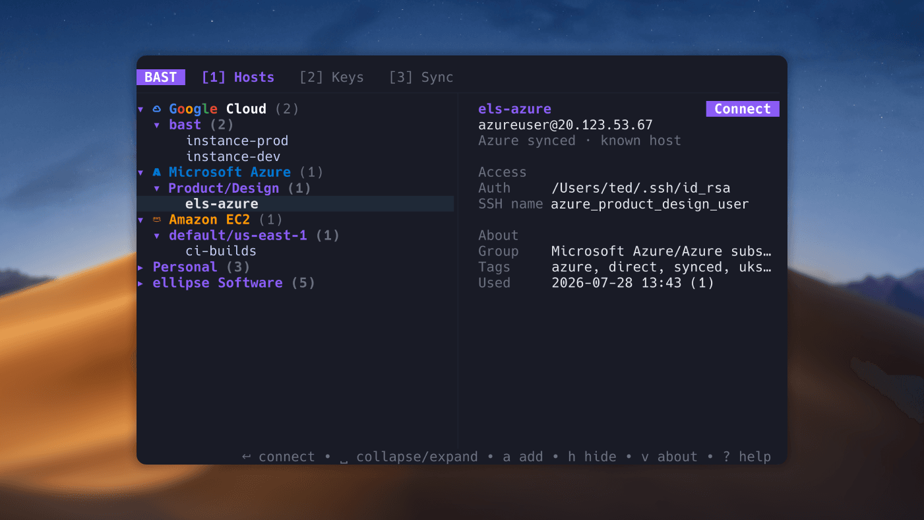Viewport: 924px width, 520px height.
Task: Click the Access section heading
Action: 503,172
